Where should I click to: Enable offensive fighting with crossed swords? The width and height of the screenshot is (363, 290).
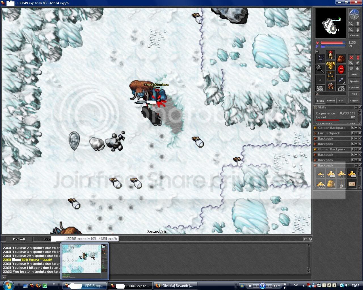(x=351, y=58)
